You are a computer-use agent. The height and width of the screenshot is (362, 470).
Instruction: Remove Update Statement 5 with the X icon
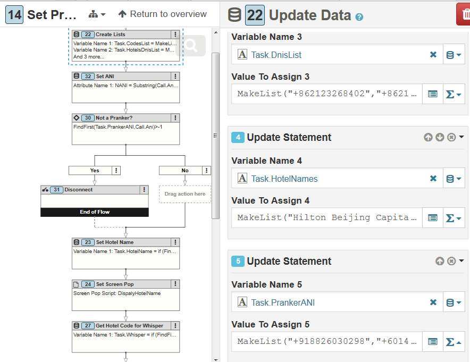[451, 262]
